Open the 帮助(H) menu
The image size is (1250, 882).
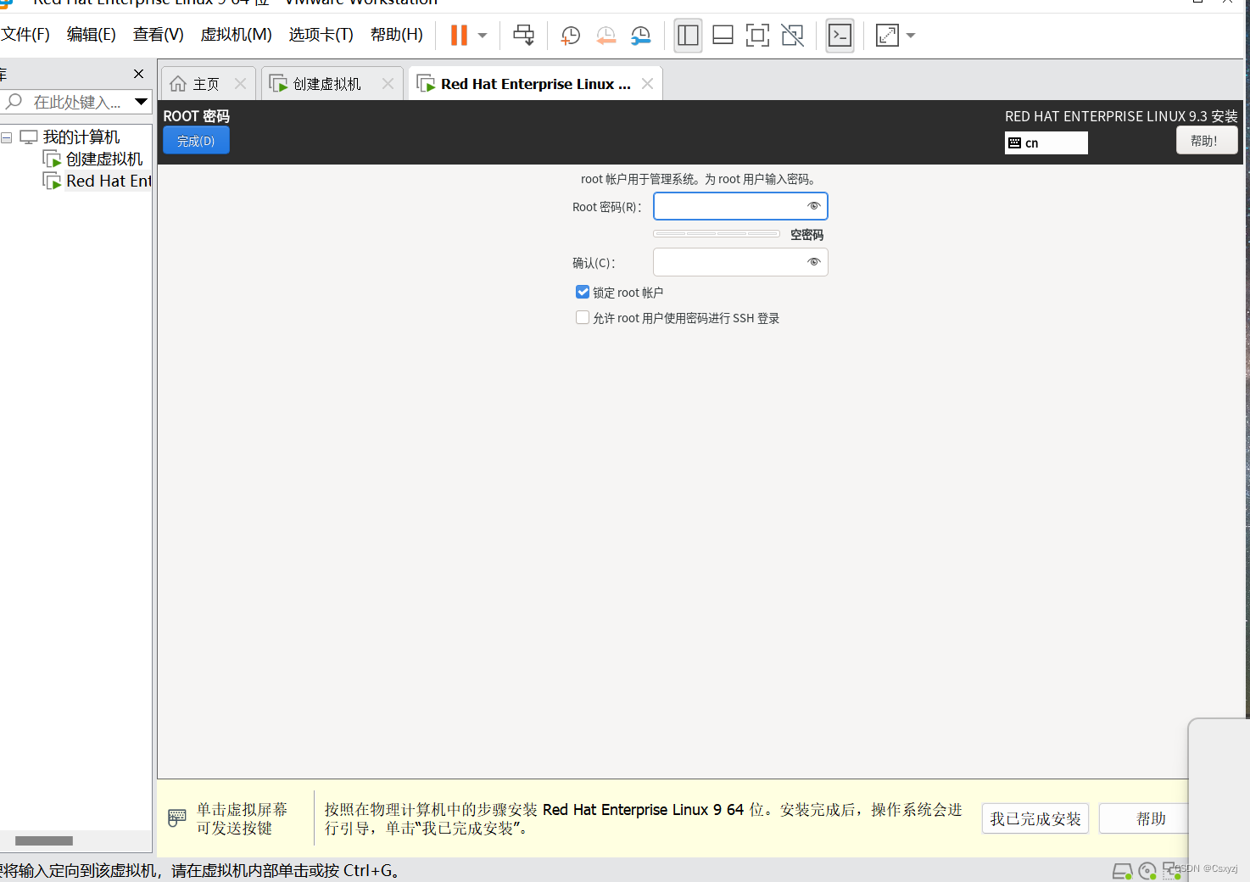click(396, 35)
